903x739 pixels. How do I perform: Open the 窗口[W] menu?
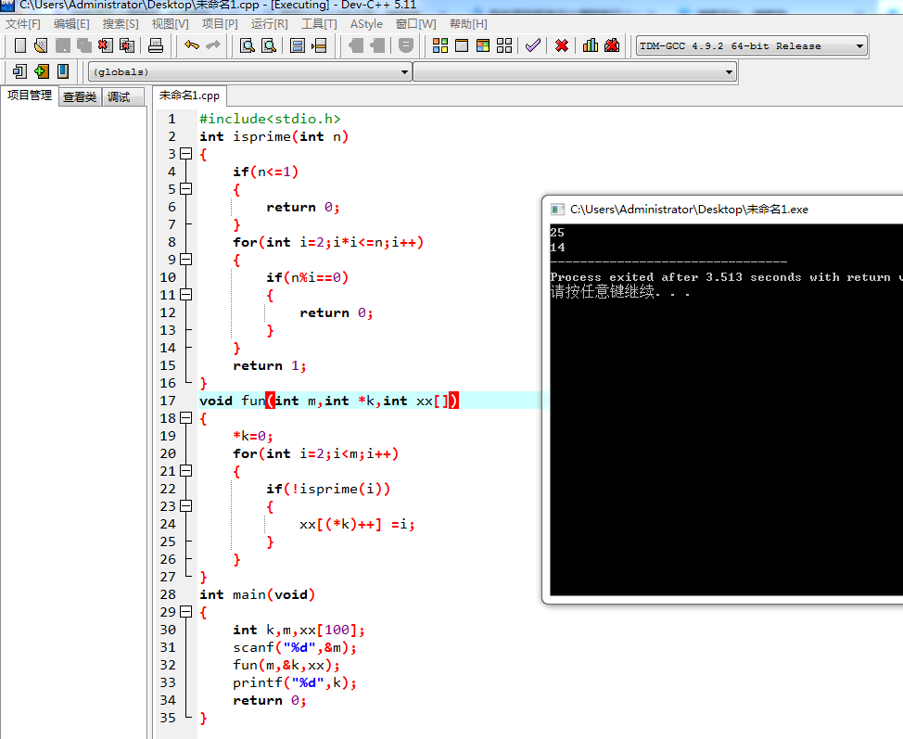[x=415, y=23]
